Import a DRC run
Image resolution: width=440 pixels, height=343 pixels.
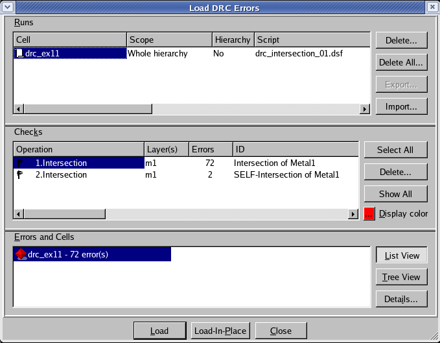[x=401, y=106]
